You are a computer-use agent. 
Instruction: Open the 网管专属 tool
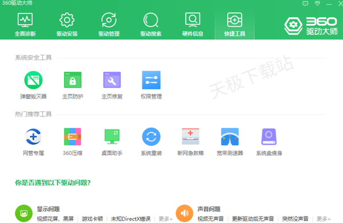[33, 142]
